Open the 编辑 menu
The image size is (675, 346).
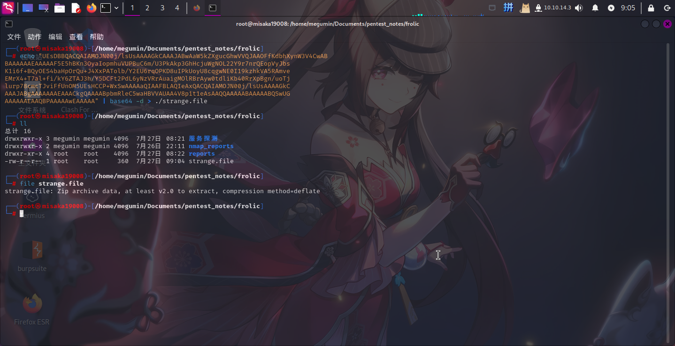55,37
